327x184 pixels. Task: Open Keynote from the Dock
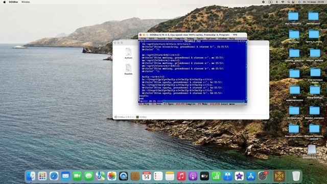pyautogui.click(x=227, y=176)
